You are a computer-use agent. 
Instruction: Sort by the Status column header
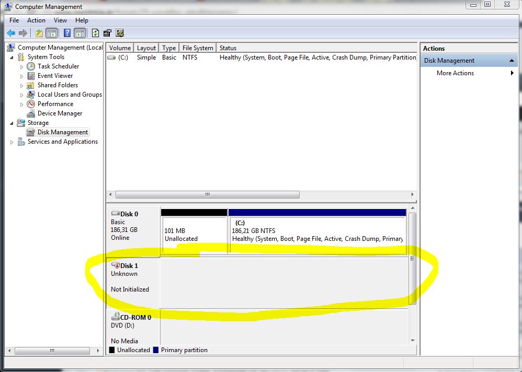coord(316,48)
